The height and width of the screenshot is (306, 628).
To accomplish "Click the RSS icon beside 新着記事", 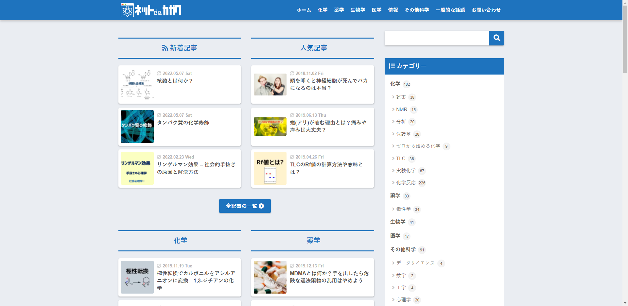I will [165, 48].
